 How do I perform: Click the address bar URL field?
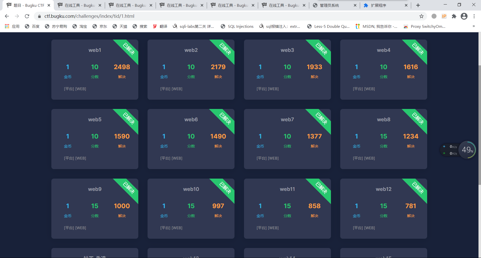(x=200, y=16)
